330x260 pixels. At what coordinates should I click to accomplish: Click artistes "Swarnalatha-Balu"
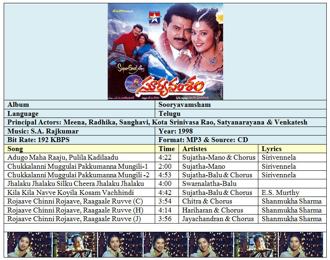pos(209,183)
